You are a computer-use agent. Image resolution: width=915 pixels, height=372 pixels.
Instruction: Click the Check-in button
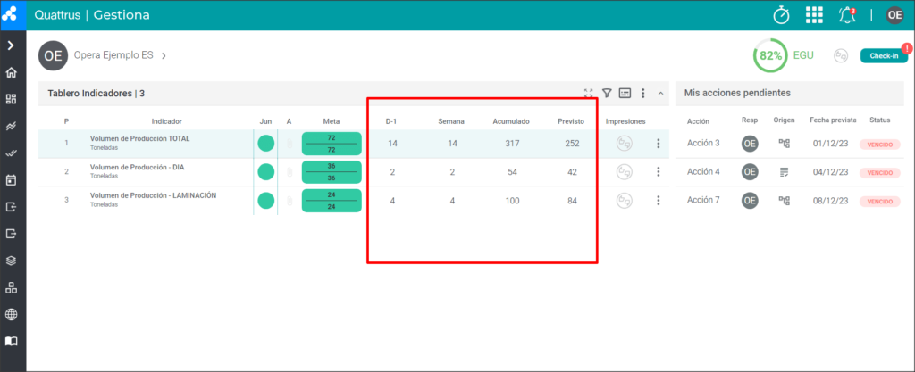tap(884, 56)
